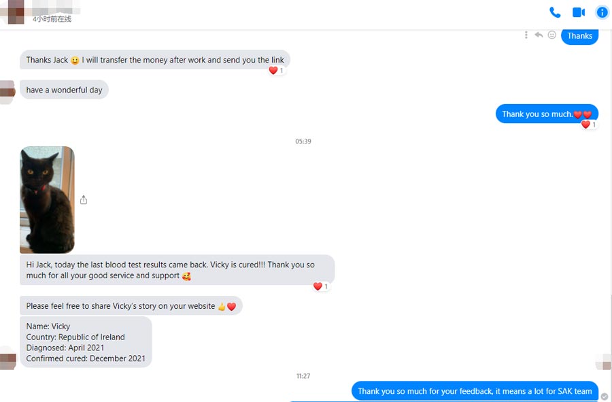Click the delivered checkmark status icon
Screen dimensions: 612x402
point(605,397)
